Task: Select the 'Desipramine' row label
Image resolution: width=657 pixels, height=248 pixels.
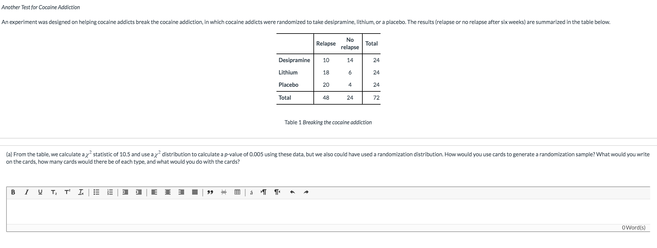Action: click(x=294, y=60)
